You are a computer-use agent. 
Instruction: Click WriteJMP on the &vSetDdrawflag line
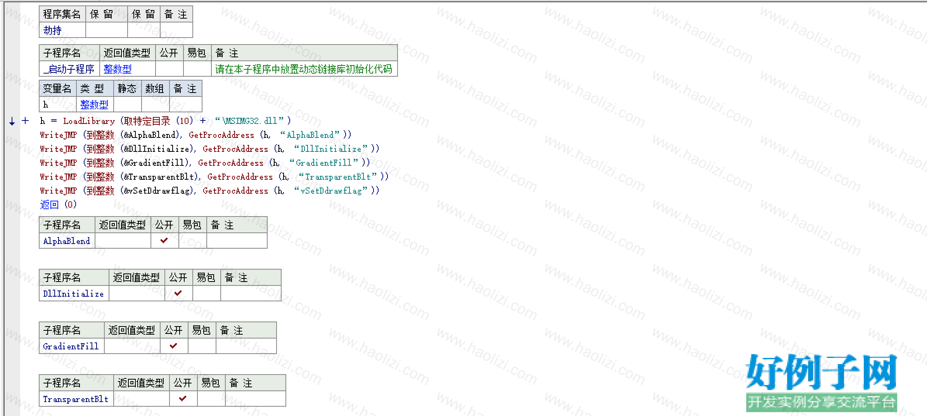pyautogui.click(x=59, y=191)
